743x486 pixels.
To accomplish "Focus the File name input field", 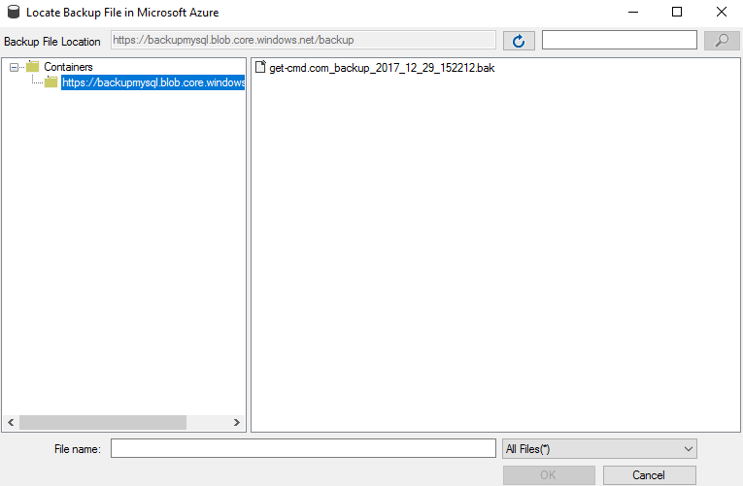I will point(303,448).
